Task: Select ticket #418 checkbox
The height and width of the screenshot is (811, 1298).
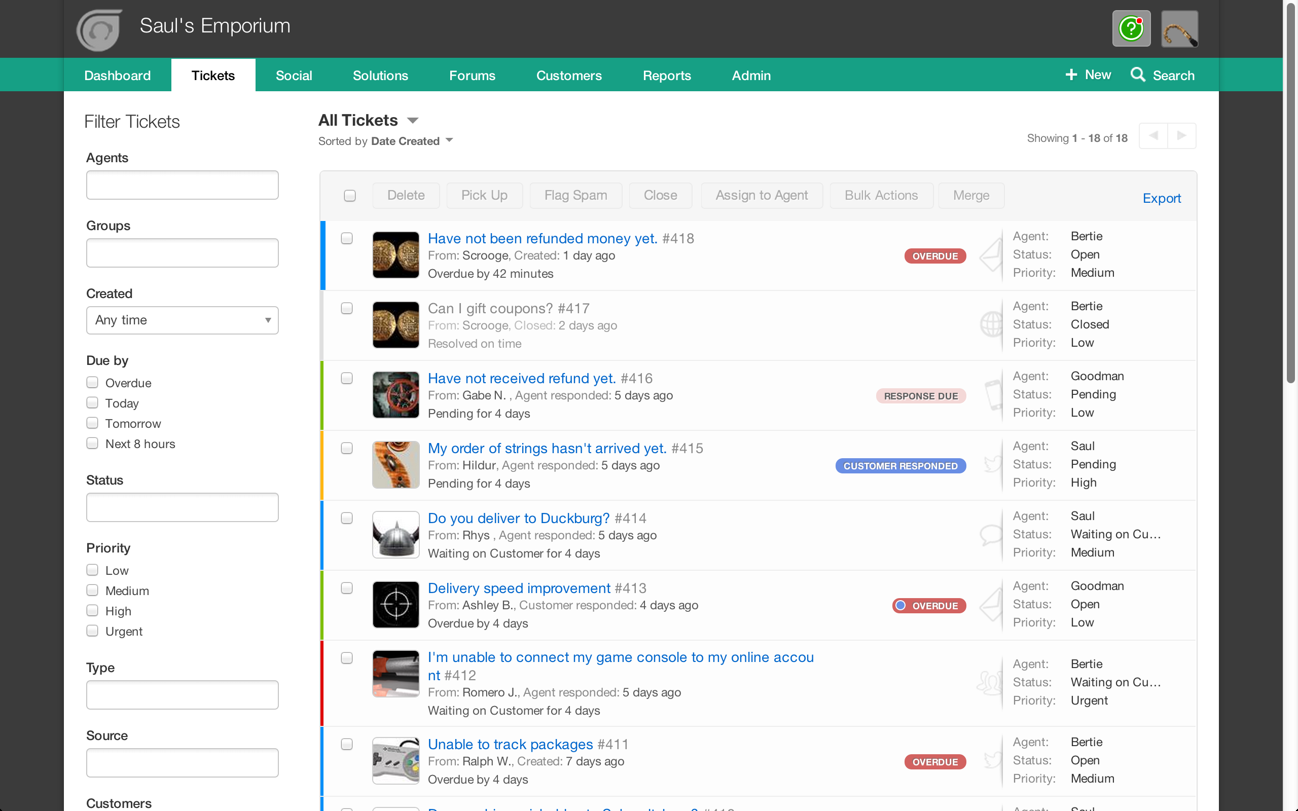Action: pyautogui.click(x=347, y=238)
